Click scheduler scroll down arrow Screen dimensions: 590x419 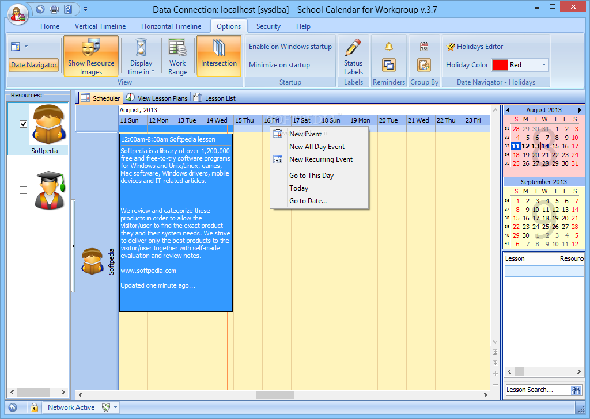(495, 342)
